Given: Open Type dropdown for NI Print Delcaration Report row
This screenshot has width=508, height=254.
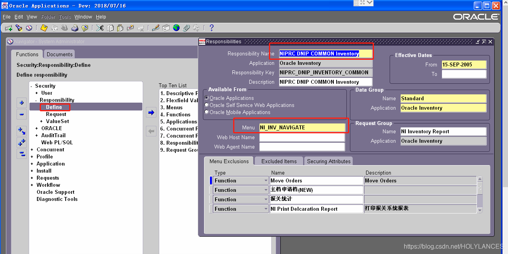Looking at the screenshot, I should click(x=266, y=209).
